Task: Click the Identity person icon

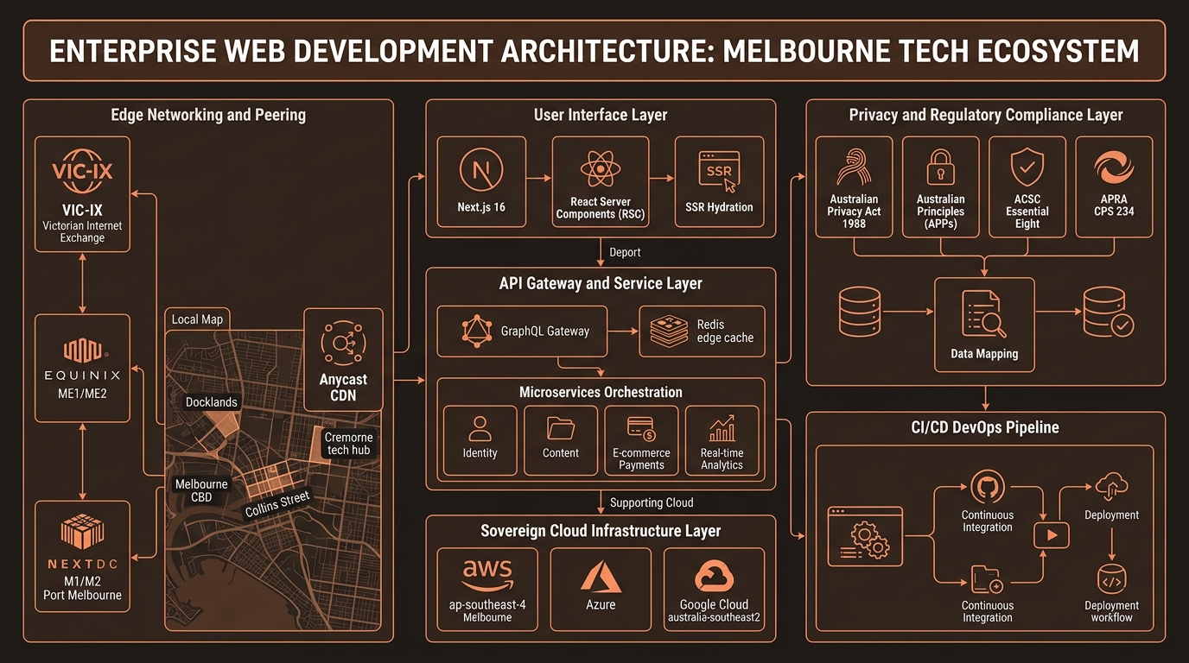Action: pyautogui.click(x=480, y=429)
